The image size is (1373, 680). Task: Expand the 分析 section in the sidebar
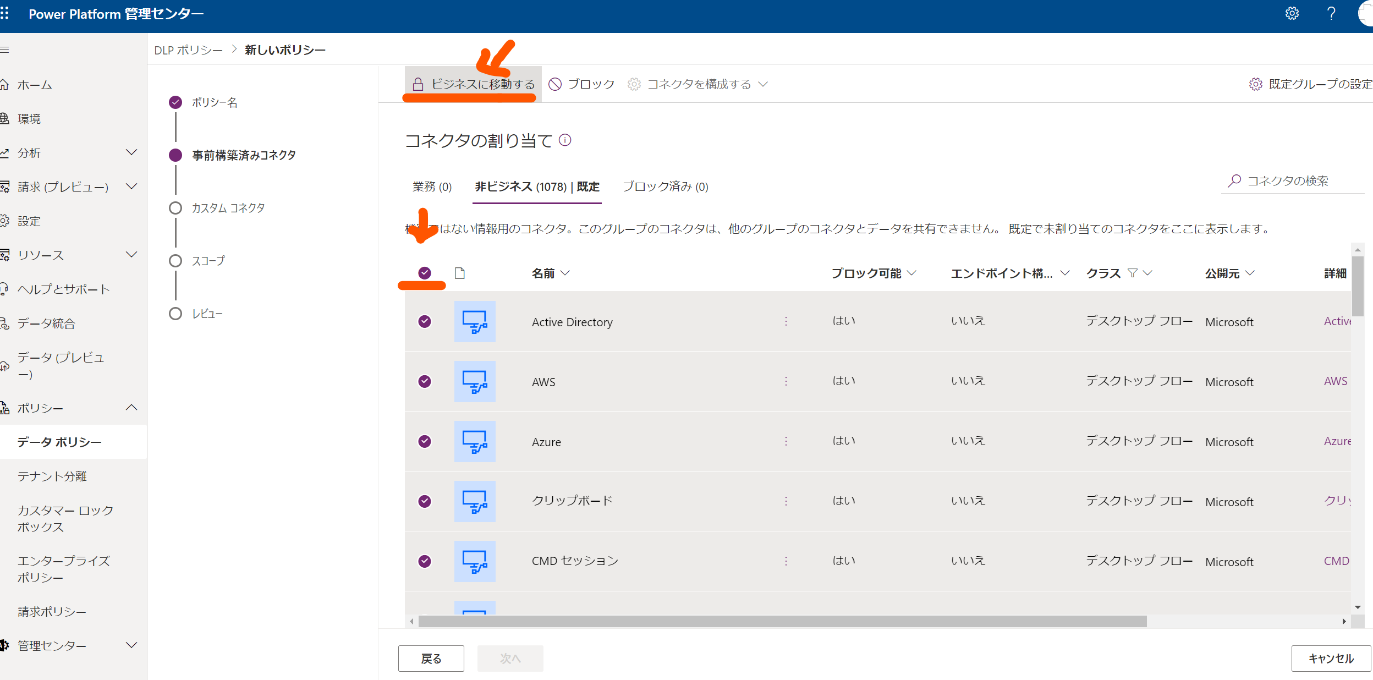(132, 152)
